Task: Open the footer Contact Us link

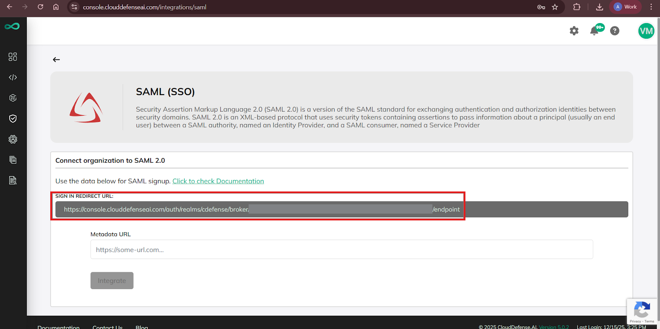Action: 108,327
